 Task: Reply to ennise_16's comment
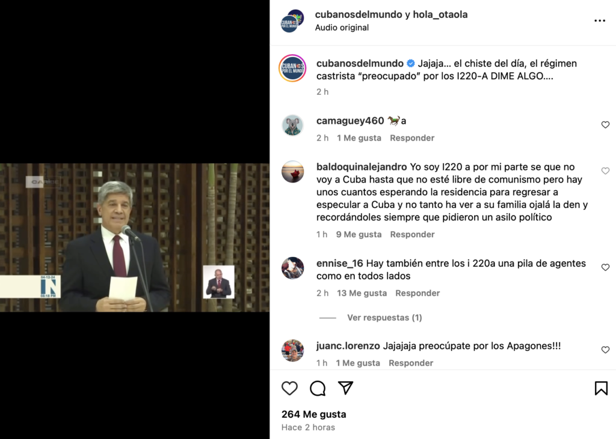click(417, 293)
